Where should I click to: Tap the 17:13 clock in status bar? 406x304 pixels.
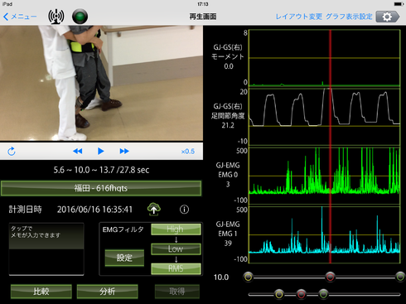[x=203, y=4]
